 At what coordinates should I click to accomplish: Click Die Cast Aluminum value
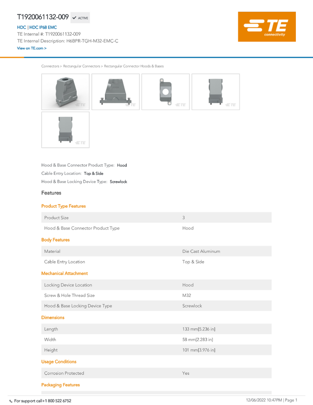point(201,251)
